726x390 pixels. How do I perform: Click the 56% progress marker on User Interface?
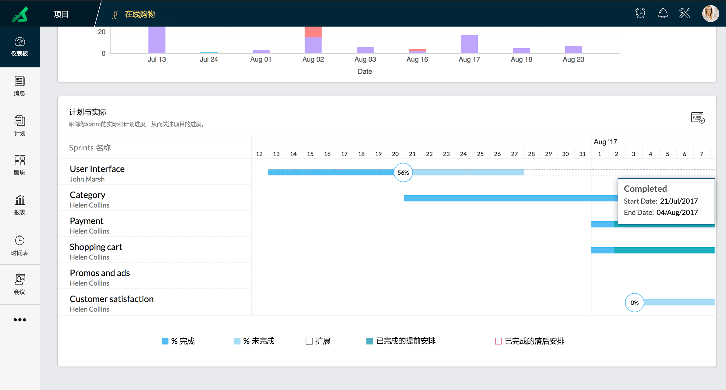point(403,172)
